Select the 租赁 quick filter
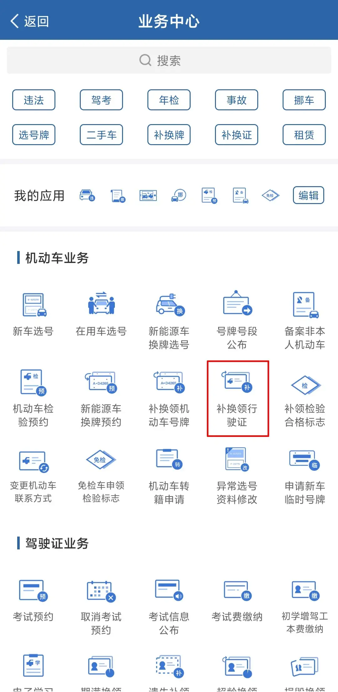This screenshot has height=692, width=338. tap(304, 135)
